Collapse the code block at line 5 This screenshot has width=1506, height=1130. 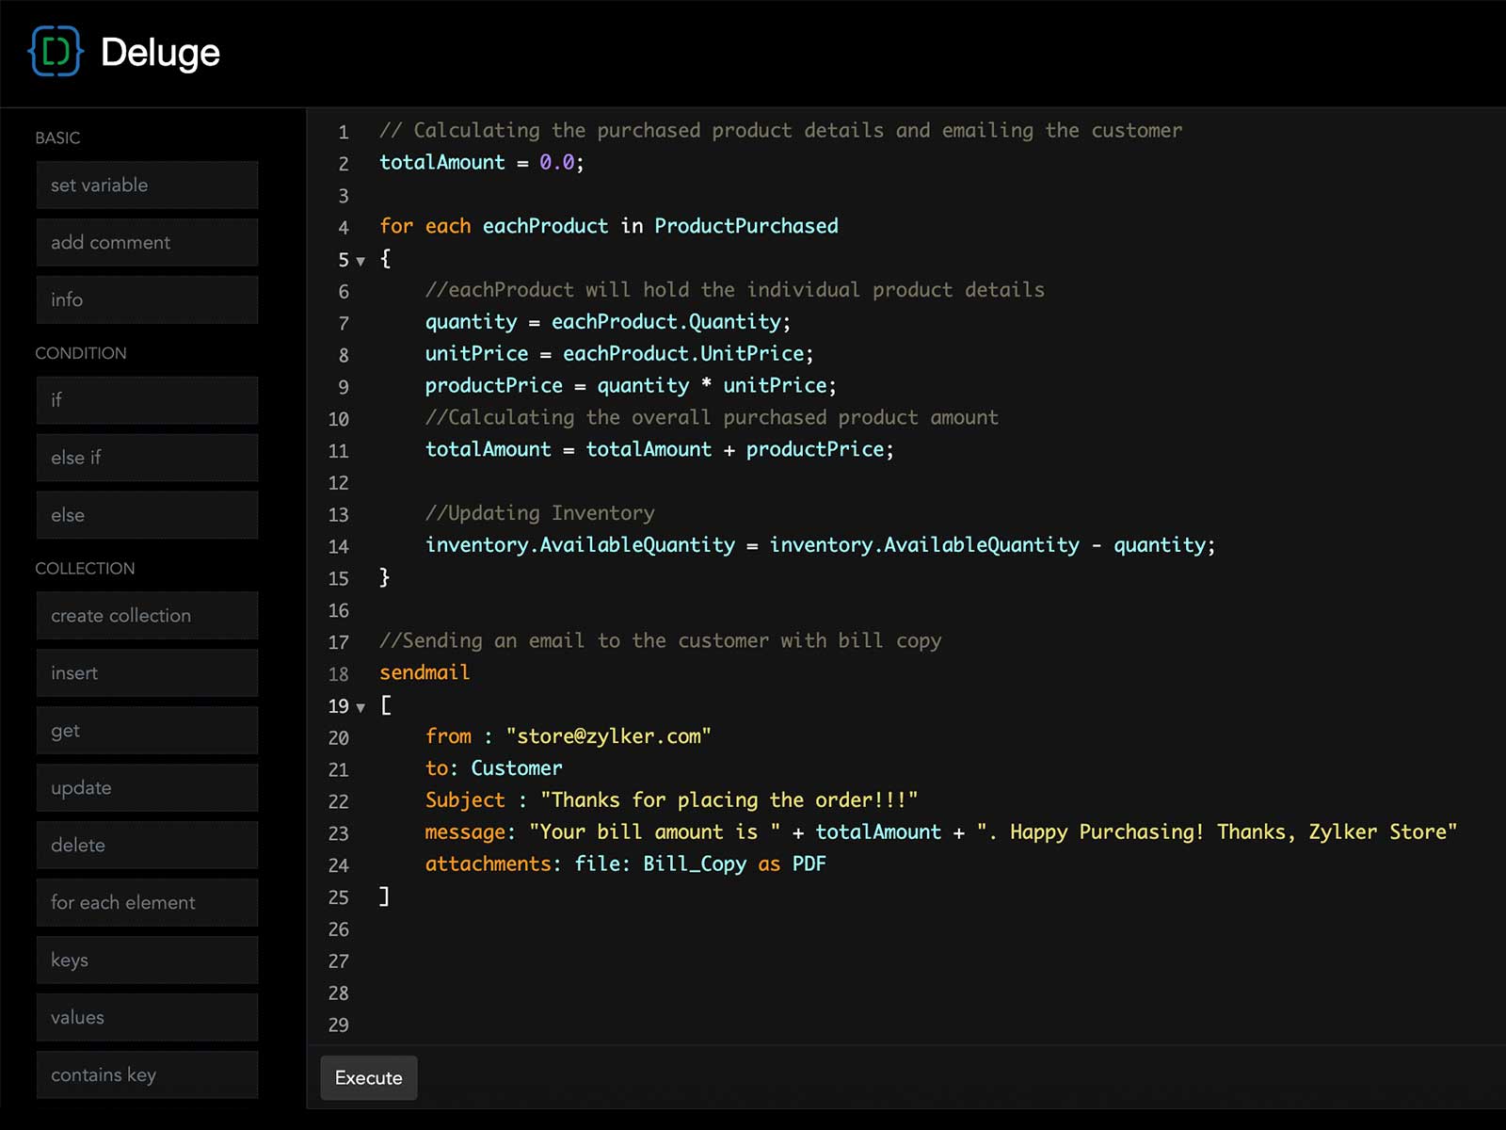[360, 261]
